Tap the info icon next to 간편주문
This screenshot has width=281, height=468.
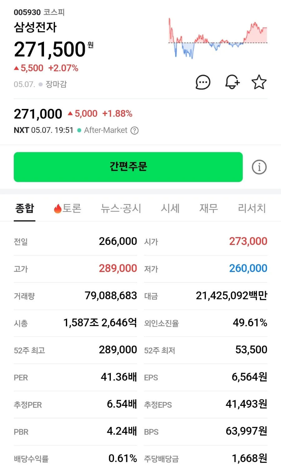259,167
